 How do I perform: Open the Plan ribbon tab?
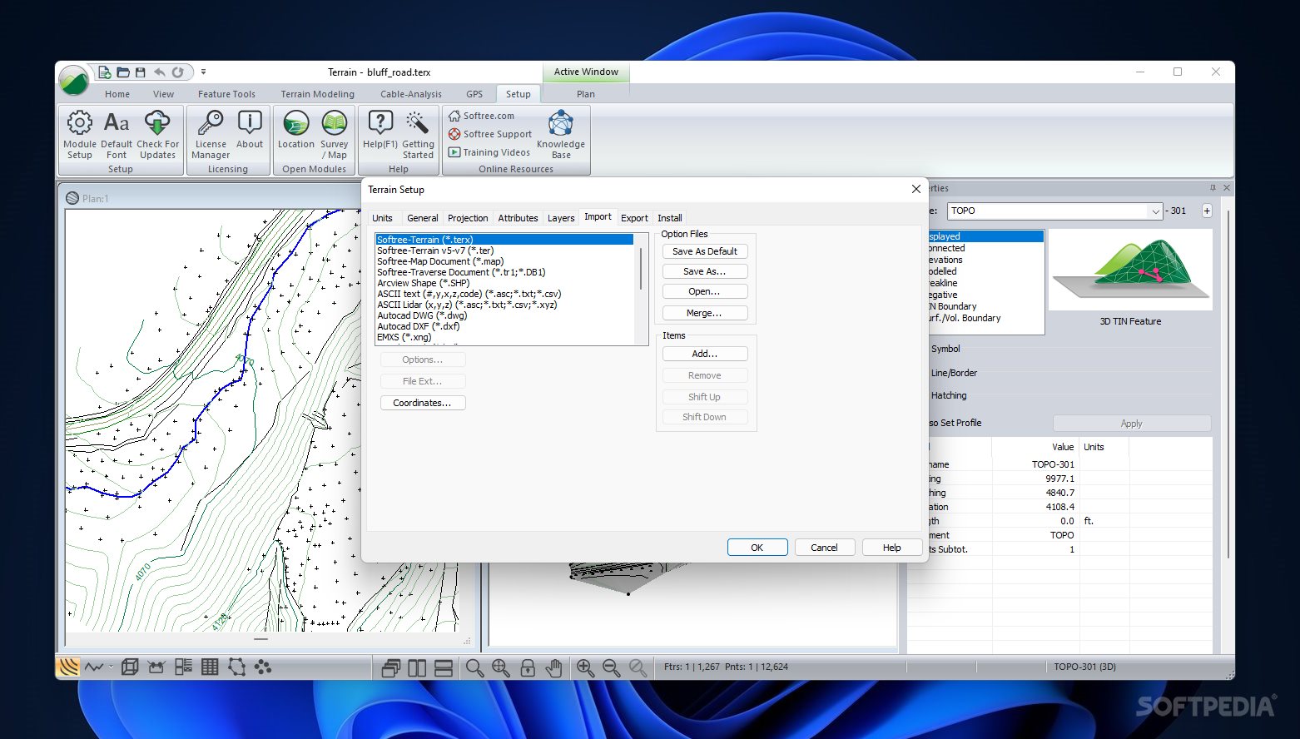click(586, 94)
